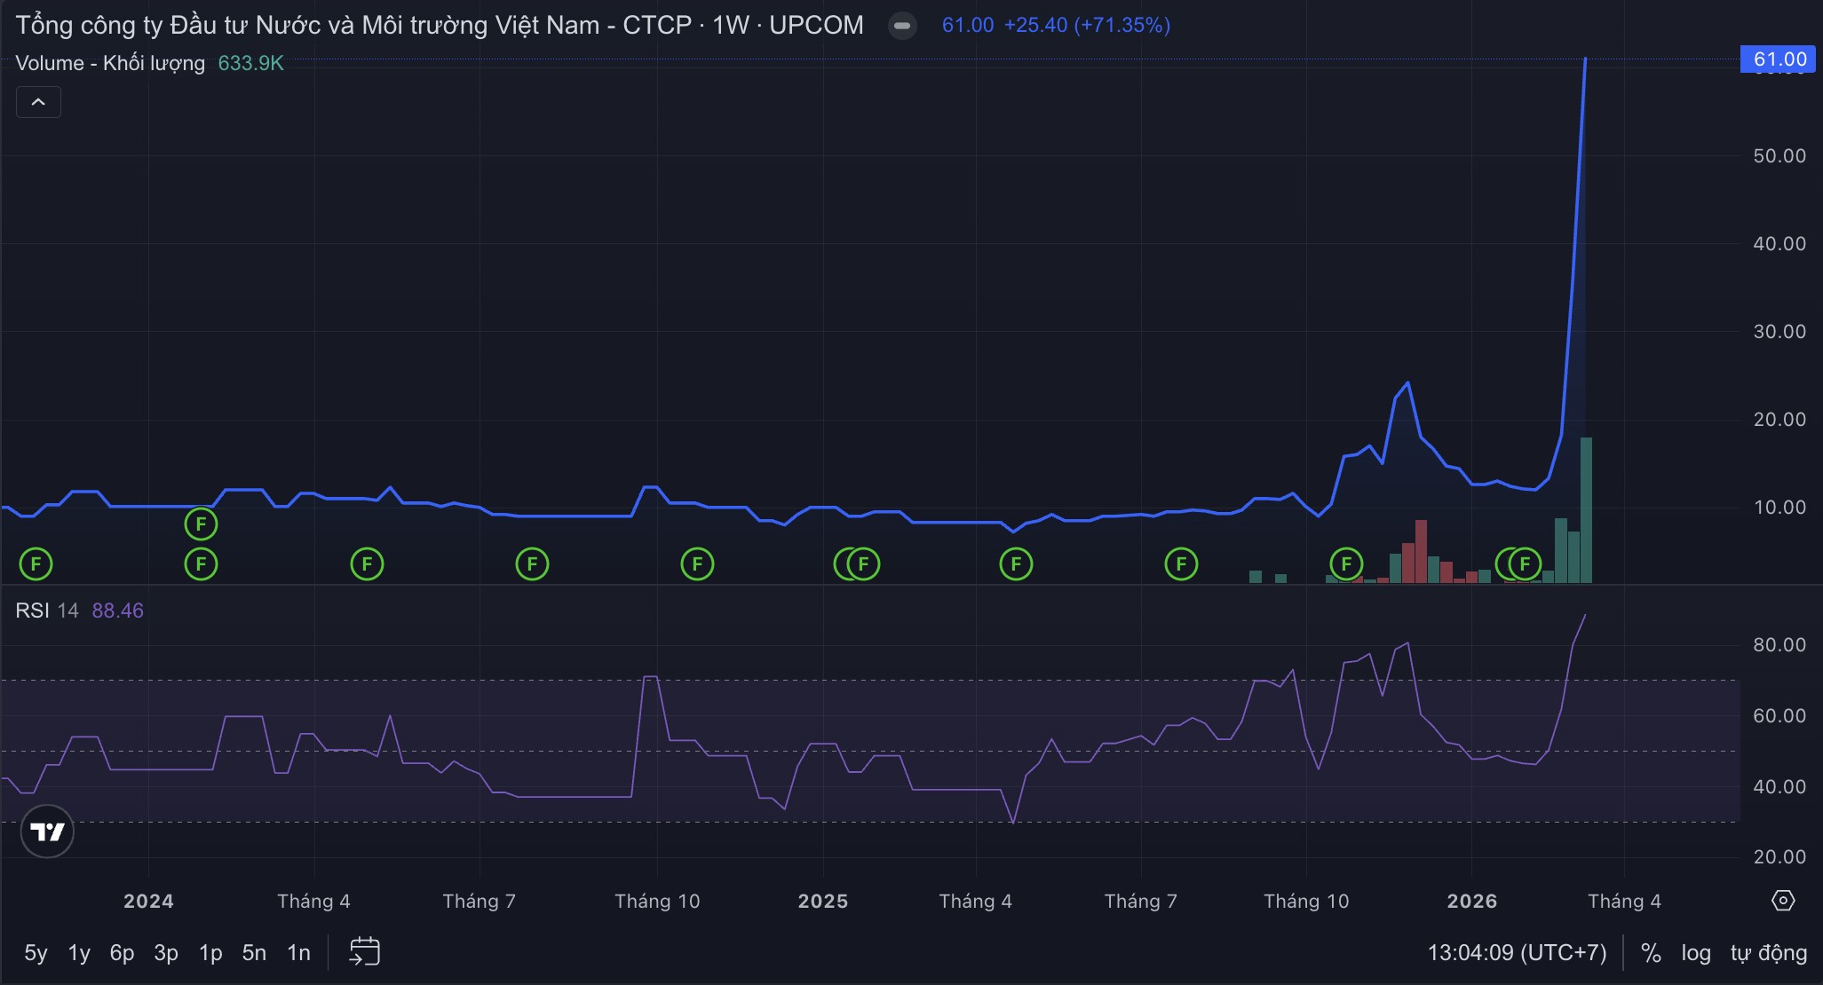
Task: Click the market status indicator beside UPCOM
Action: (x=902, y=26)
